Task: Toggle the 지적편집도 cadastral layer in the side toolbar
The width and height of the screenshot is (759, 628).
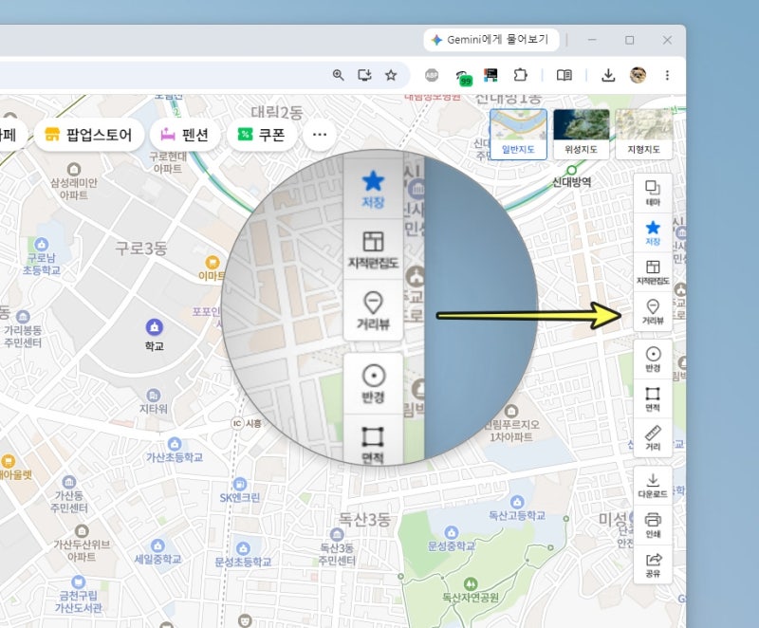Action: [653, 272]
